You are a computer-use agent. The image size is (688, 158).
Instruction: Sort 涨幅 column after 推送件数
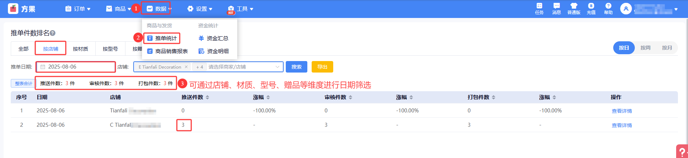pos(268,97)
